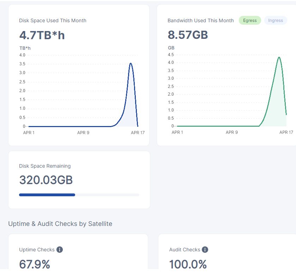
Task: Click the info icon next to Uptime Checks
Action: tap(60, 250)
